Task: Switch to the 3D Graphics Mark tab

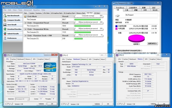Action: (x=69, y=13)
